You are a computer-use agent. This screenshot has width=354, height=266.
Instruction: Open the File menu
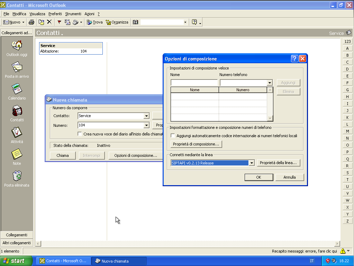6,14
